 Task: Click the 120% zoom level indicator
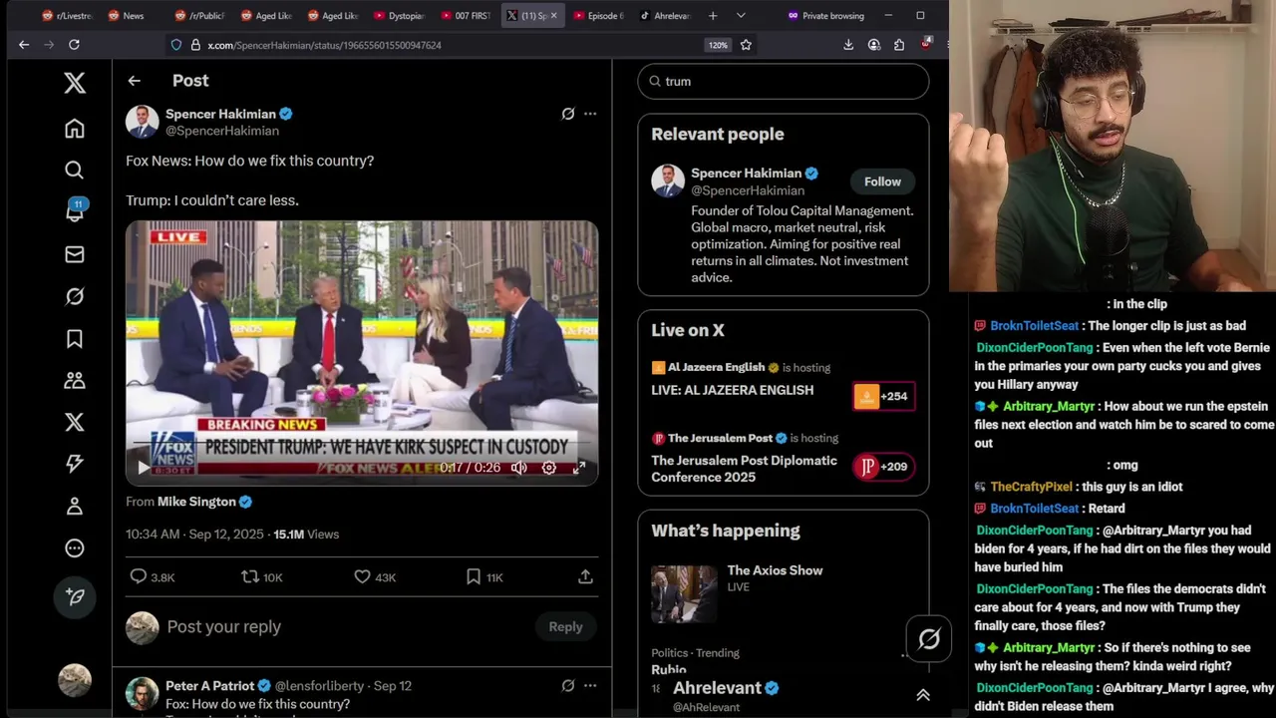click(718, 45)
